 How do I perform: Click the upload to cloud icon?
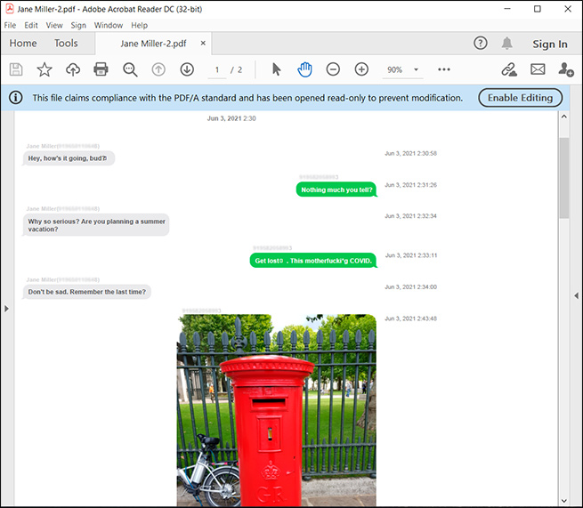[72, 69]
